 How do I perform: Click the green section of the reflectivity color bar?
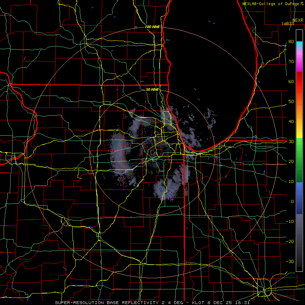click(x=299, y=160)
